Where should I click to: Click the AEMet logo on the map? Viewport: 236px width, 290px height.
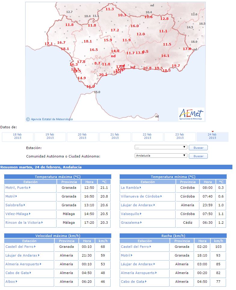191,114
